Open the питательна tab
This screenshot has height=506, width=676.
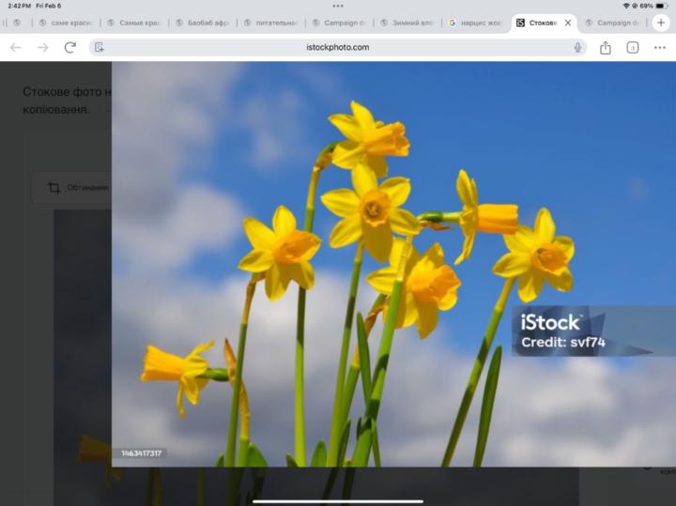point(270,23)
